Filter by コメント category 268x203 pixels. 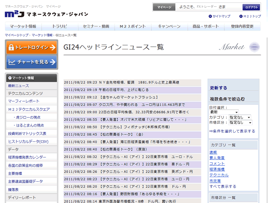click(217, 164)
